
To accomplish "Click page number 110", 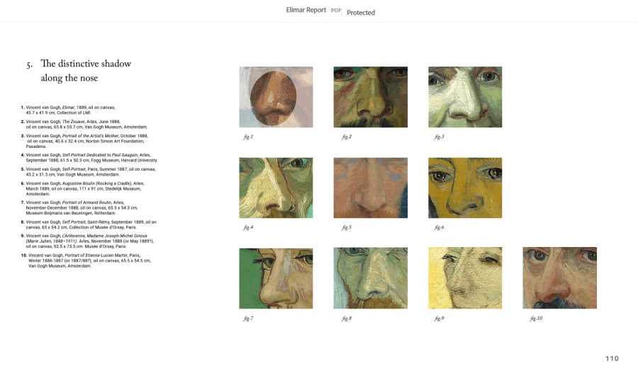I will click(x=612, y=358).
